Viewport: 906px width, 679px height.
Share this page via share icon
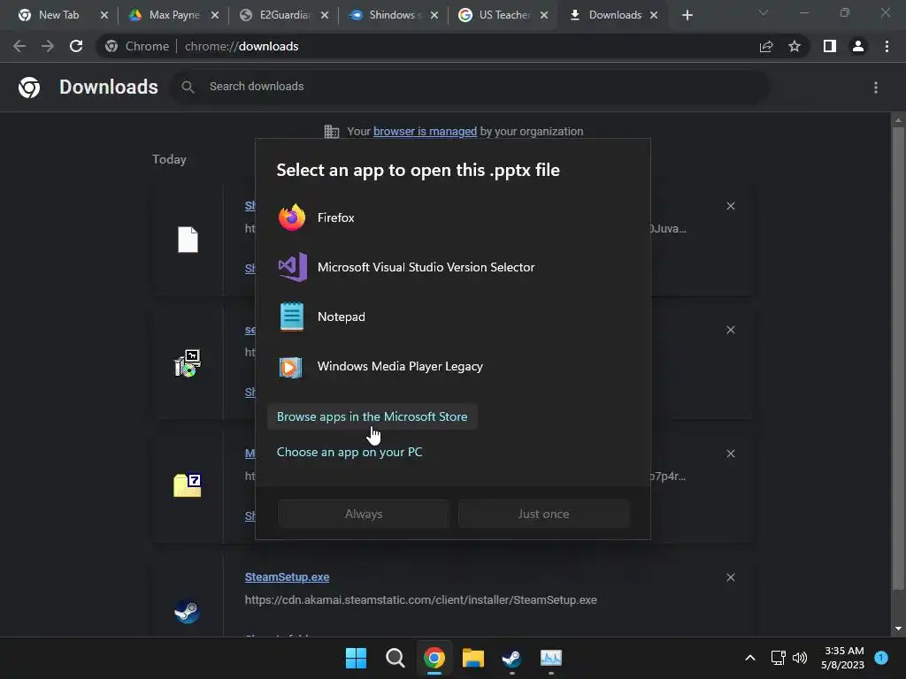(766, 46)
